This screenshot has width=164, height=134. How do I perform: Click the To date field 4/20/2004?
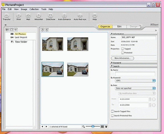[x=133, y=105]
